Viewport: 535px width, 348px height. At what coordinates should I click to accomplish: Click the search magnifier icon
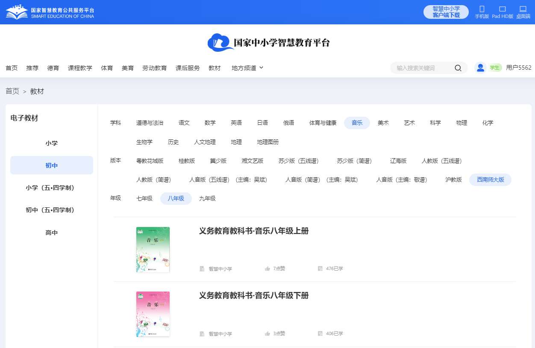pyautogui.click(x=458, y=68)
